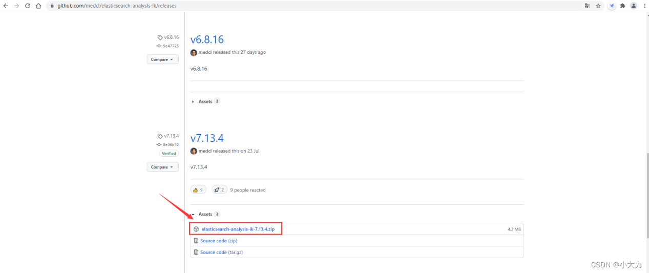This screenshot has width=649, height=273.
Task: Open the browser three-dot menu
Action: [x=643, y=6]
